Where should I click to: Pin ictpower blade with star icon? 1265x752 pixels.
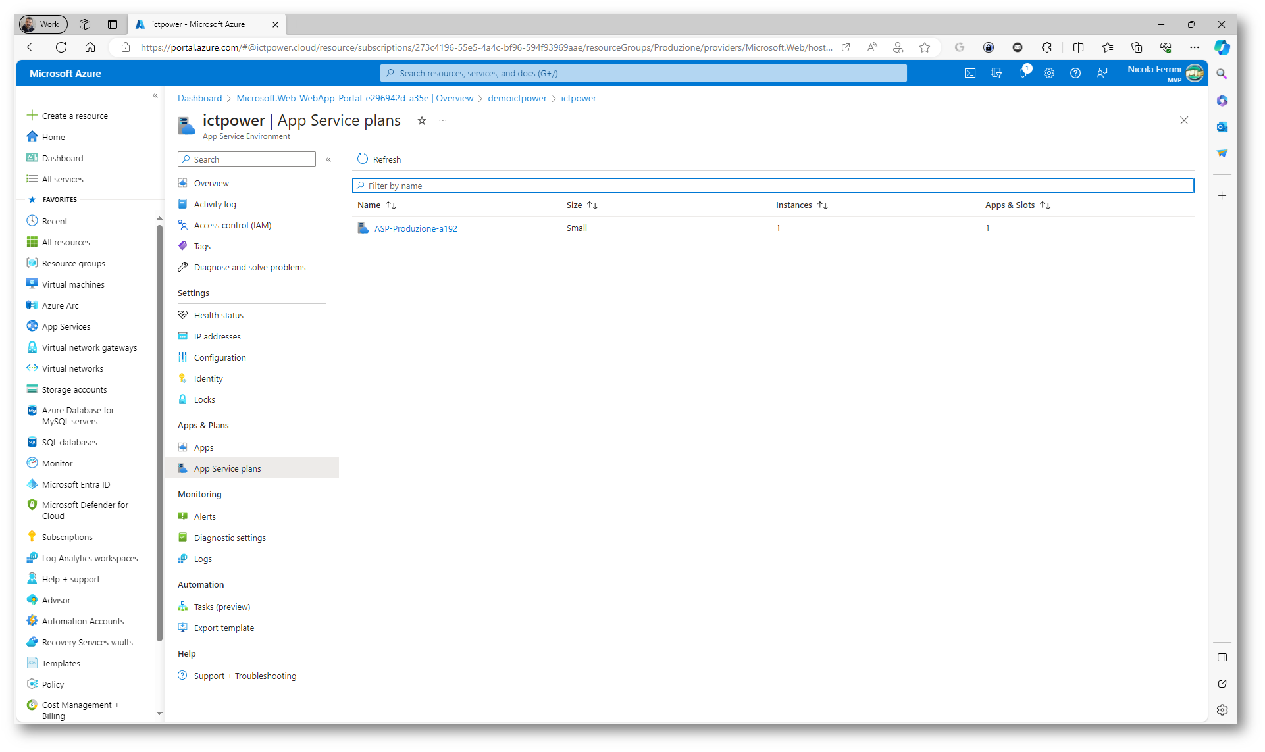click(x=422, y=120)
